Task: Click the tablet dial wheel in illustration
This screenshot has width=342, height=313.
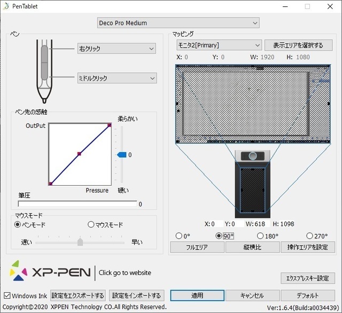Action: pos(253,156)
